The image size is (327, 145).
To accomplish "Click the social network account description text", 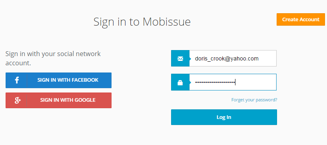I will pyautogui.click(x=53, y=58).
